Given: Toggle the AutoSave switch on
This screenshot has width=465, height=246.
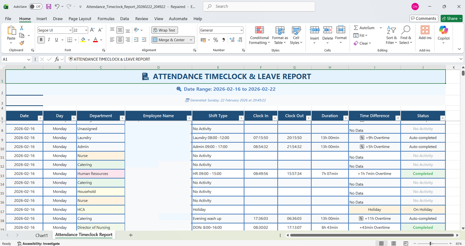Looking at the screenshot, I should [35, 6].
